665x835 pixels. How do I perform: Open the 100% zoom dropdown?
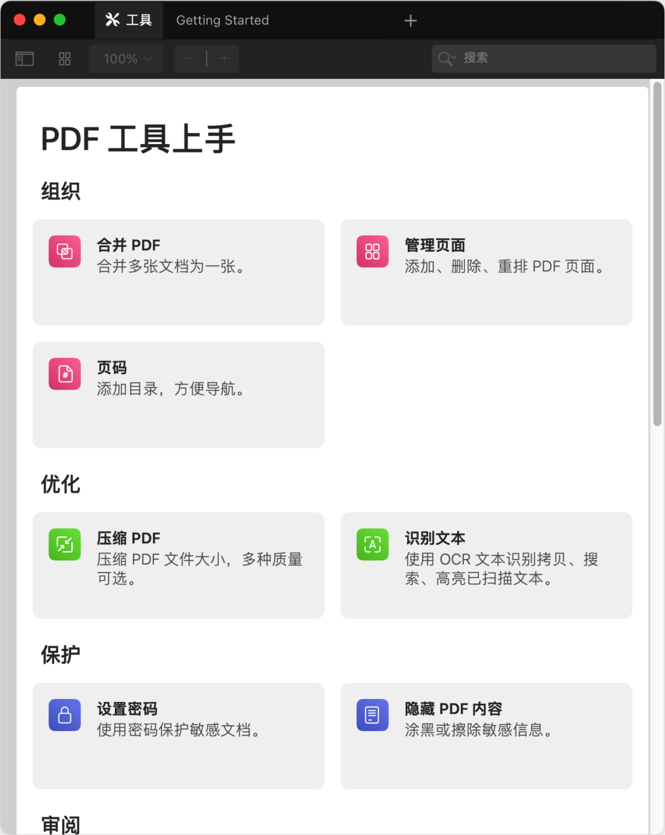tap(126, 59)
